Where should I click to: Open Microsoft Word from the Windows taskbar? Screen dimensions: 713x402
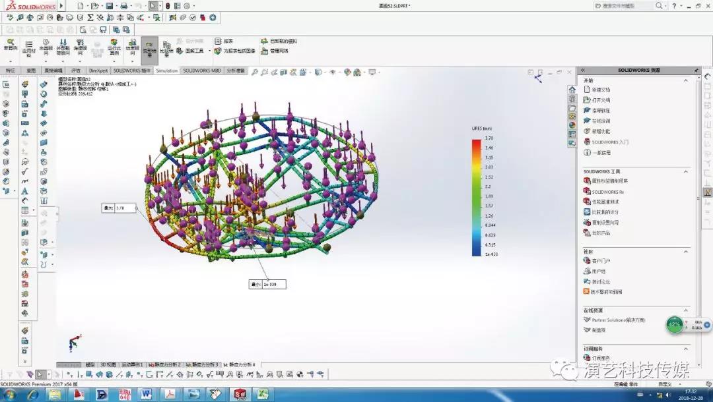(x=146, y=394)
